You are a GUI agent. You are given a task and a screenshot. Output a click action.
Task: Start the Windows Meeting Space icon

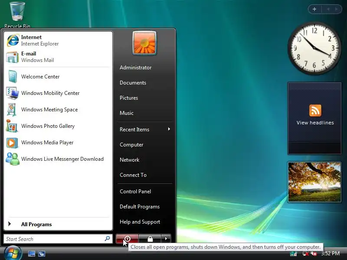[x=12, y=110]
